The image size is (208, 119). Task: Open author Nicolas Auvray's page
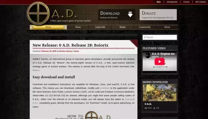pyautogui.click(x=65, y=51)
